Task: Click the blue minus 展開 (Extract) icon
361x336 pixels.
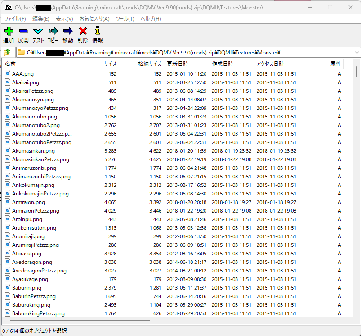Action: (x=23, y=31)
